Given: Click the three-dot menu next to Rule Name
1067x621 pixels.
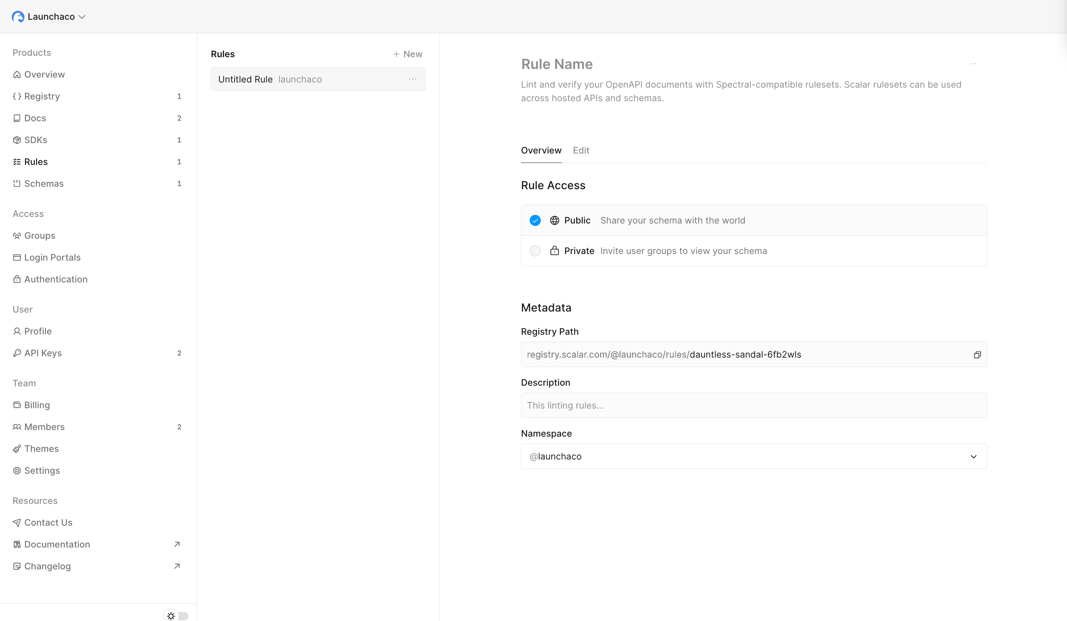Looking at the screenshot, I should click(x=973, y=64).
